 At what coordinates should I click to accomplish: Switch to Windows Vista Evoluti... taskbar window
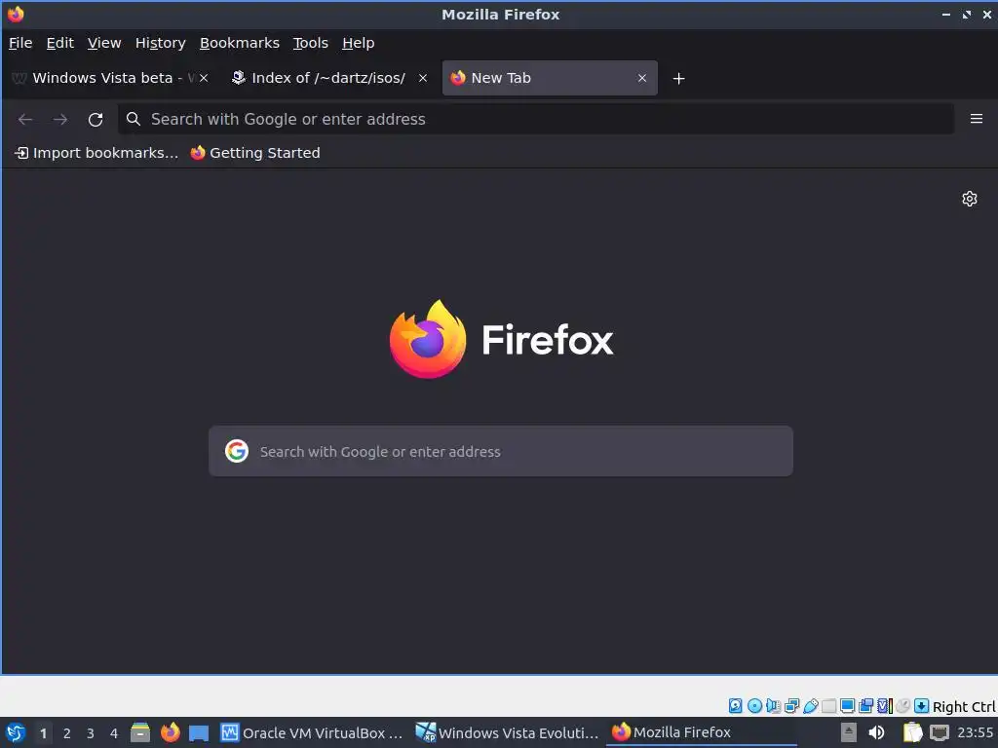point(507,732)
